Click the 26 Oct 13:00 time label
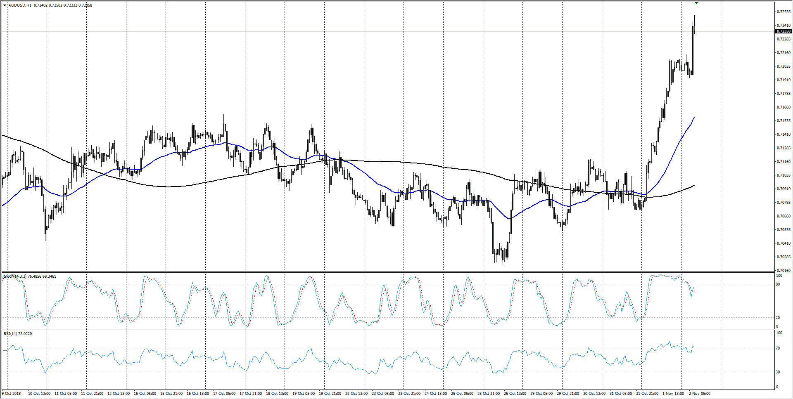The width and height of the screenshot is (793, 399). (515, 393)
